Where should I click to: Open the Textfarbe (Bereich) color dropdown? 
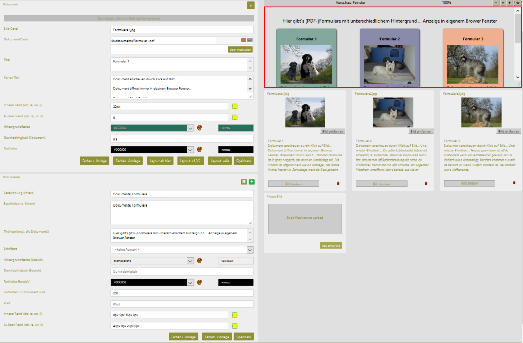click(x=190, y=282)
